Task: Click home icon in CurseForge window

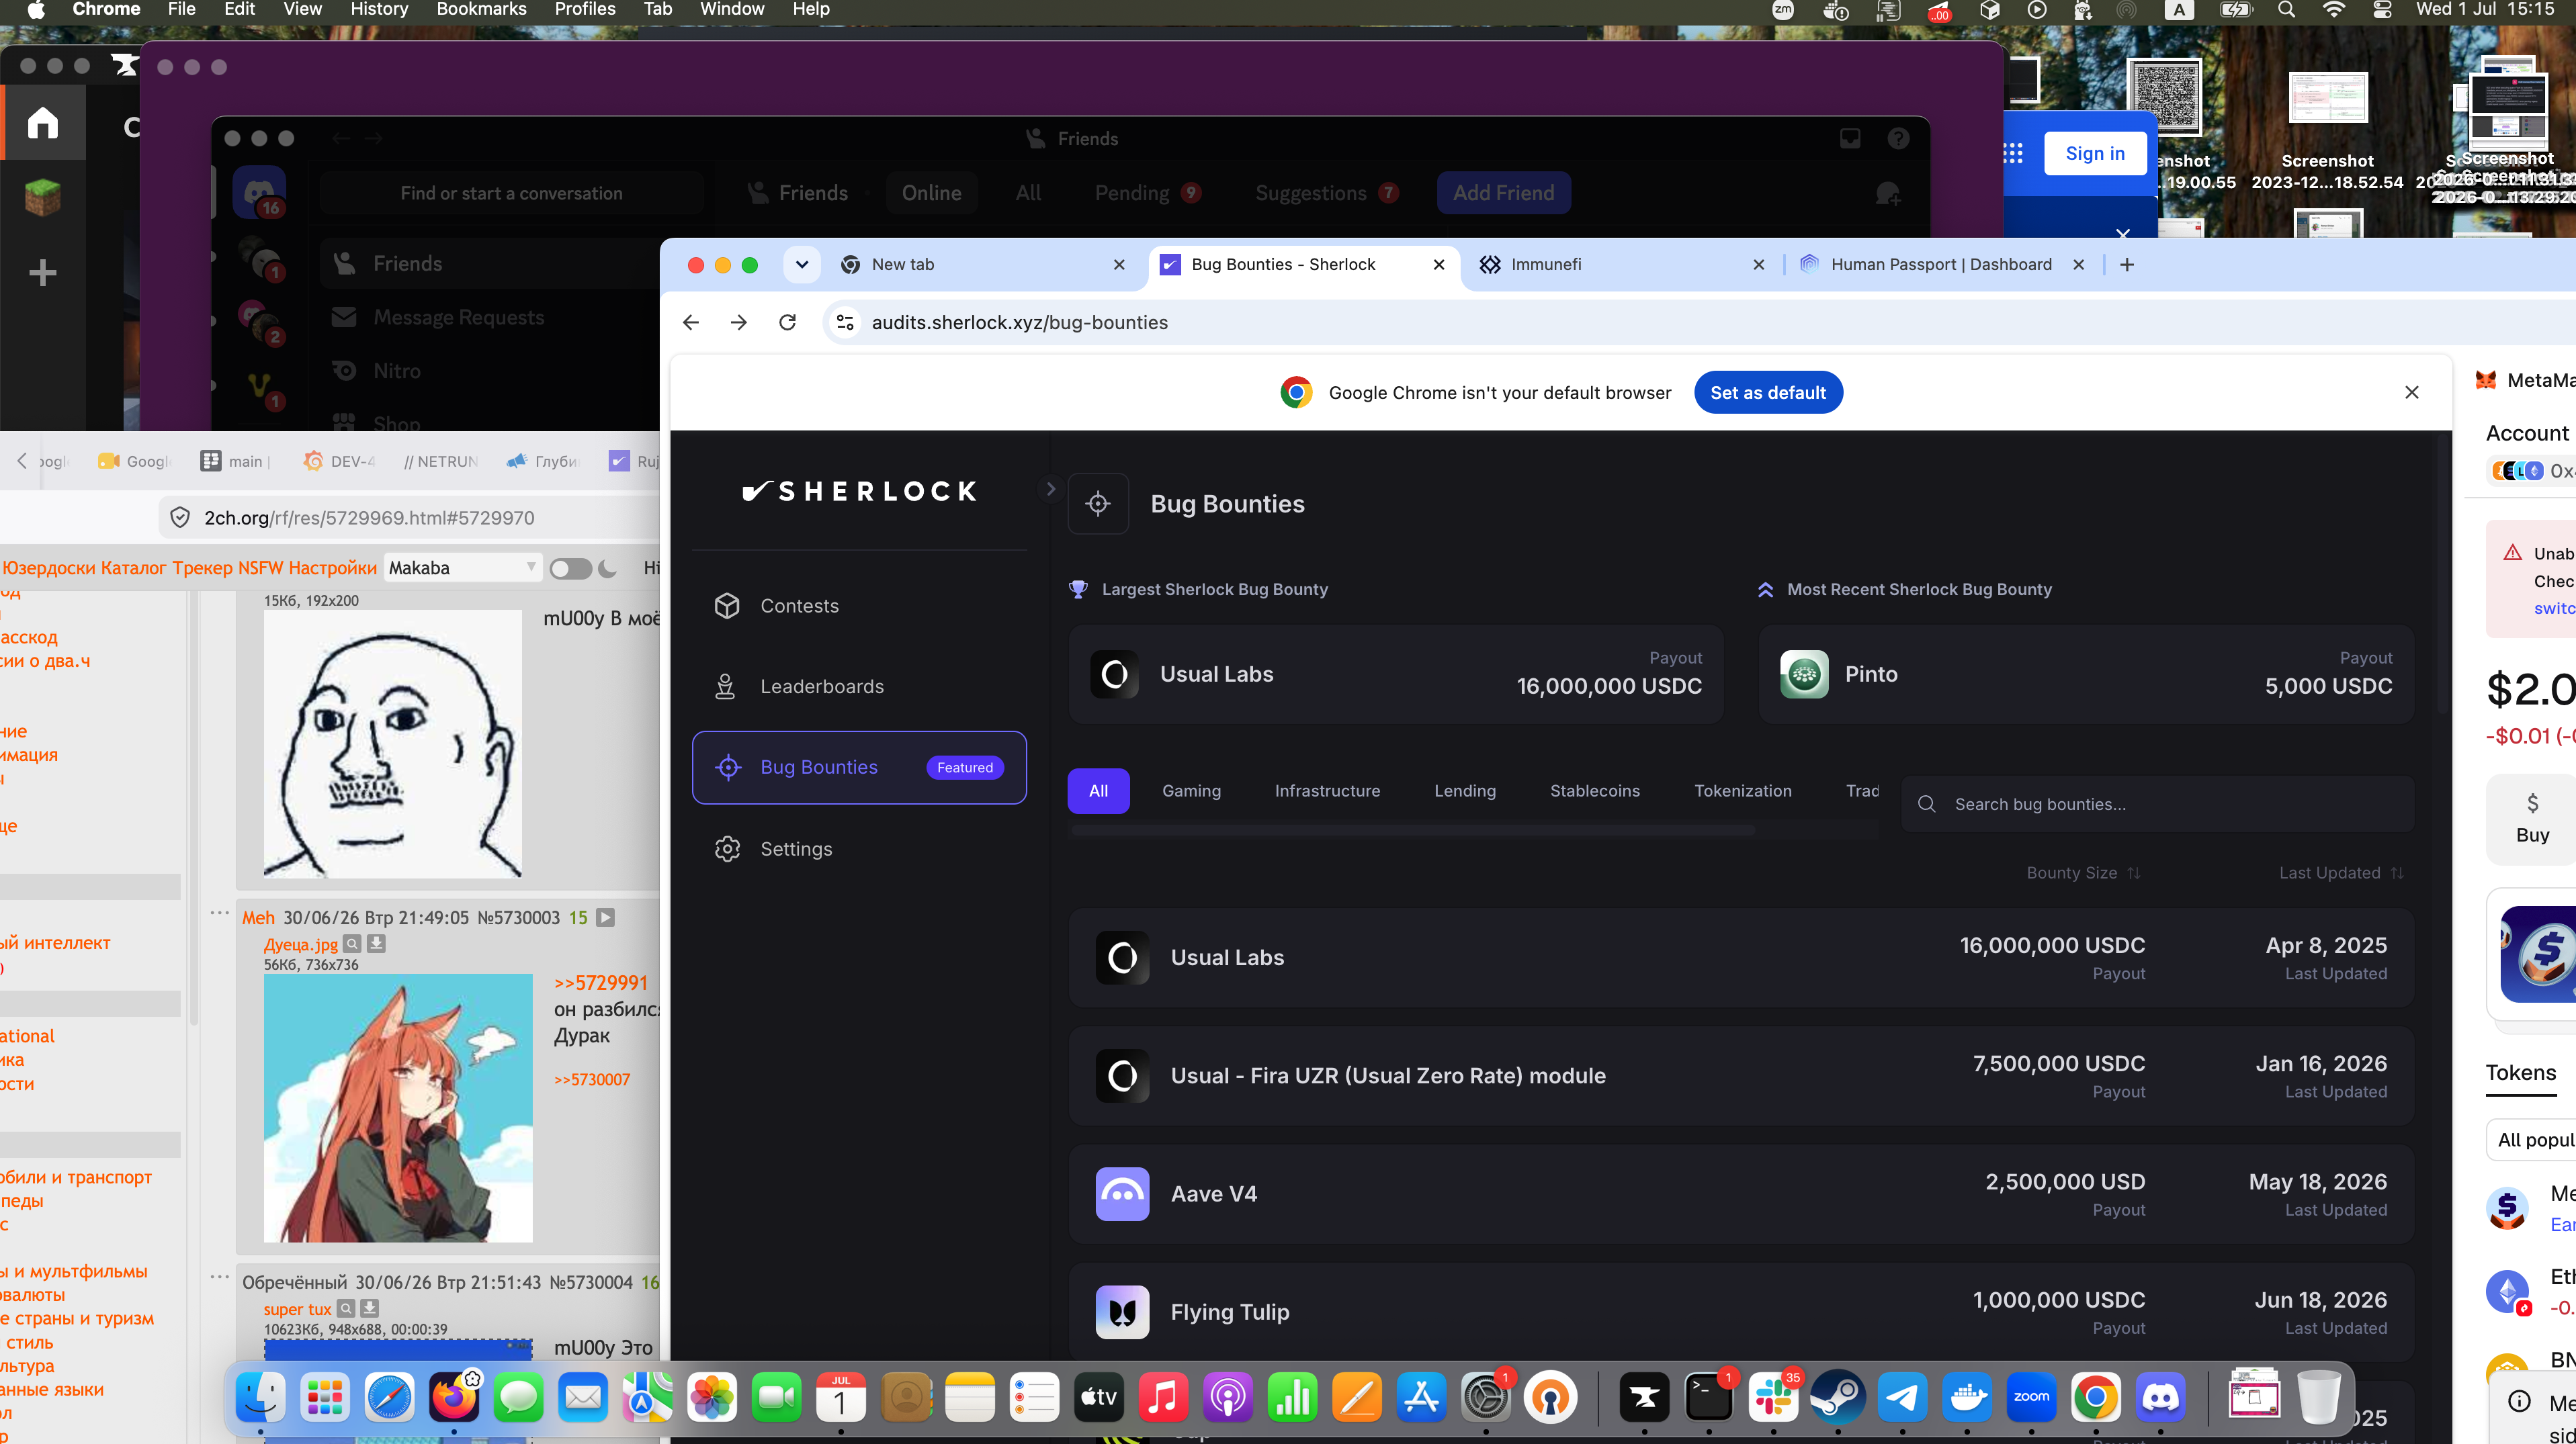Action: [x=43, y=123]
